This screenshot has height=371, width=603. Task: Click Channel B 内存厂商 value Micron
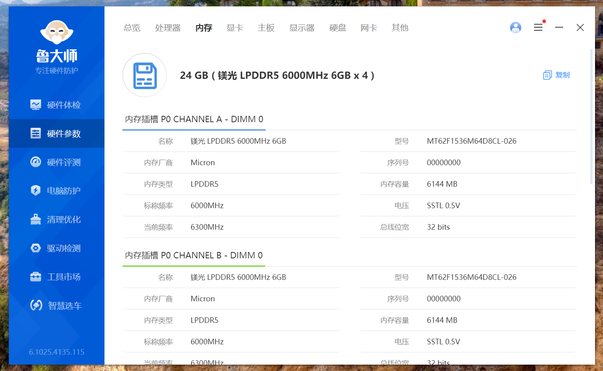click(203, 299)
